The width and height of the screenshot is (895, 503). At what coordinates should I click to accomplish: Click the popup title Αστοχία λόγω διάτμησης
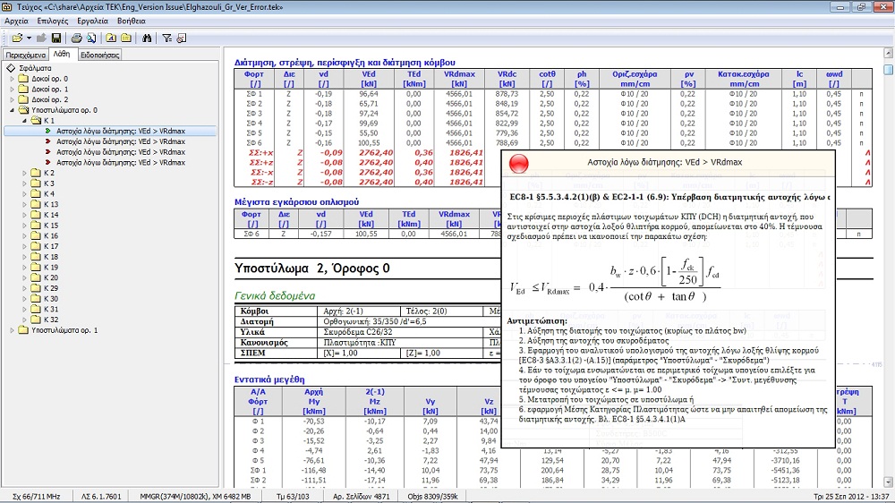click(664, 162)
